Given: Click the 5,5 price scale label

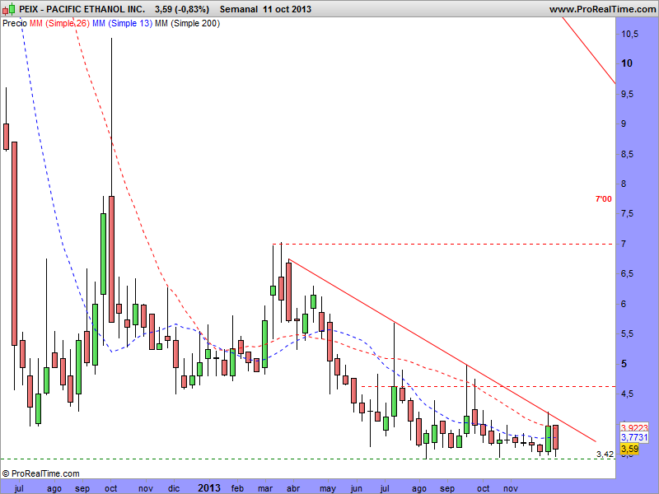Looking at the screenshot, I should 628,334.
